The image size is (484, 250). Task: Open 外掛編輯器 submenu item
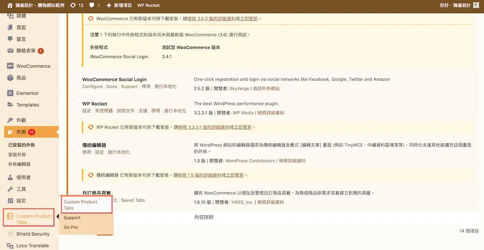click(19, 164)
